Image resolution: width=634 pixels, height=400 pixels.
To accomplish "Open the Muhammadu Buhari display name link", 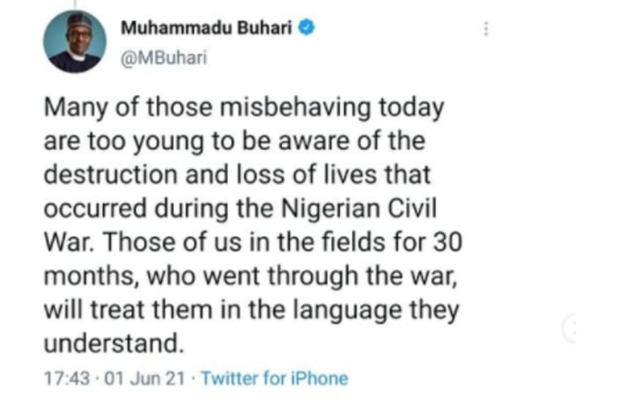I will tap(207, 27).
